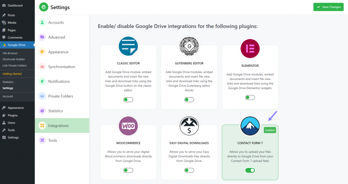Click the Private Folders icon

[x=42, y=96]
